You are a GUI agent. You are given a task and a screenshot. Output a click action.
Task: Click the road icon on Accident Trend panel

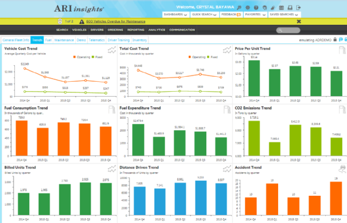[342, 169]
